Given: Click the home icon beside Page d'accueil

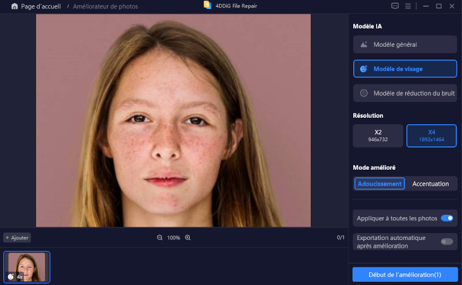Looking at the screenshot, I should tap(15, 6).
